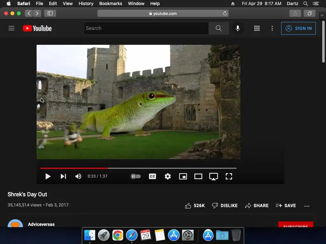Toggle the autoplay switch
The width and height of the screenshot is (326, 244).
click(x=136, y=176)
